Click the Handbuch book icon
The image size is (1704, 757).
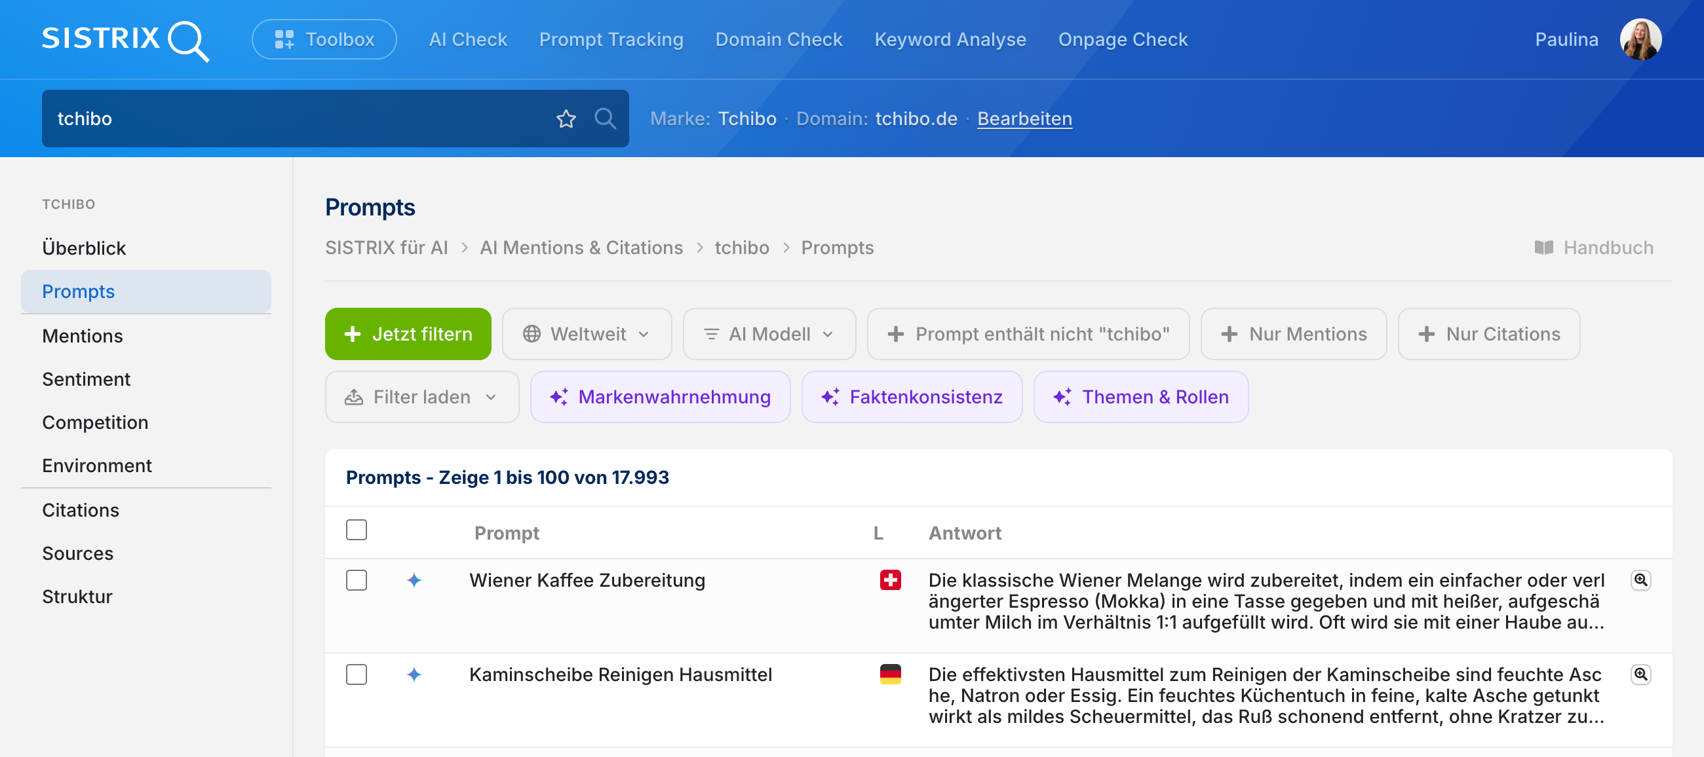pyautogui.click(x=1543, y=248)
